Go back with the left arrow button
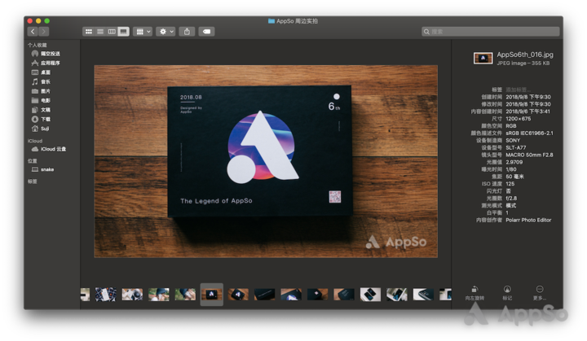This screenshot has height=341, width=587. 33,32
